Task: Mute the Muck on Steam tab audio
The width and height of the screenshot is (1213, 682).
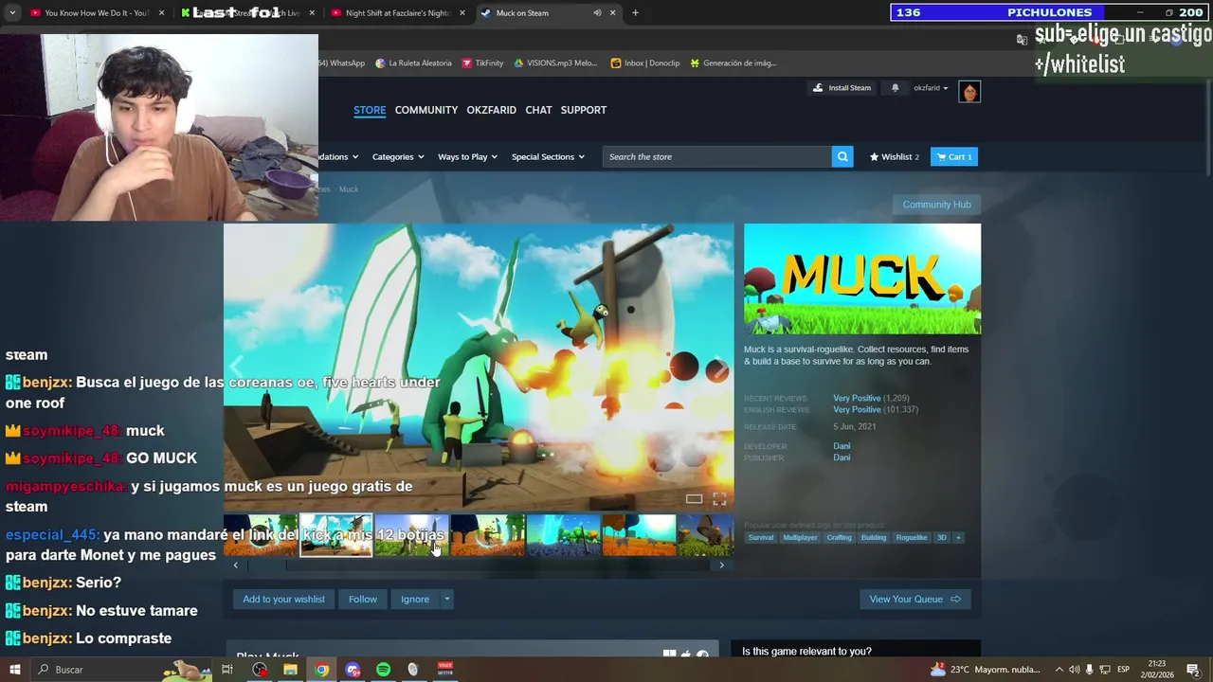Action: coord(597,13)
